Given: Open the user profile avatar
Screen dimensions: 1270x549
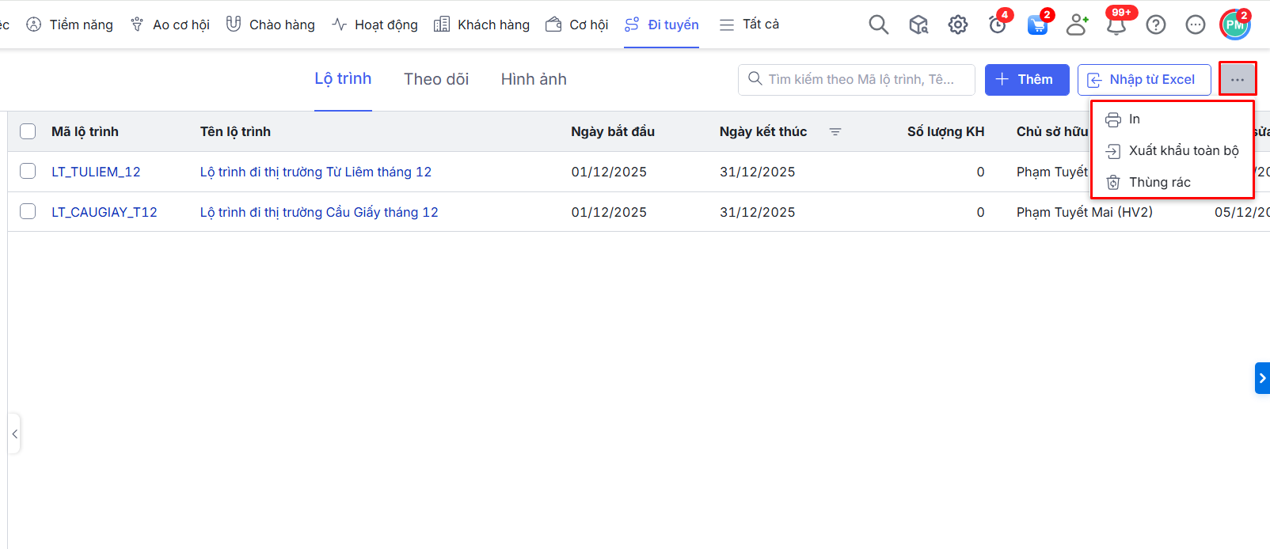Looking at the screenshot, I should [1234, 25].
